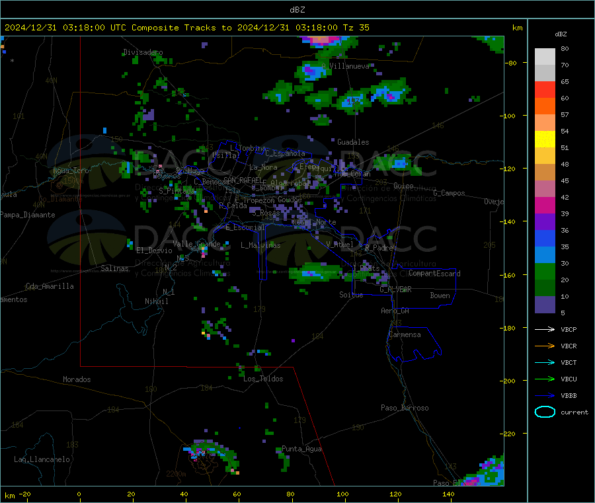Image resolution: width=595 pixels, height=503 pixels.
Task: Click the 'Cda_Amarilla' map label
Action: [x=50, y=286]
